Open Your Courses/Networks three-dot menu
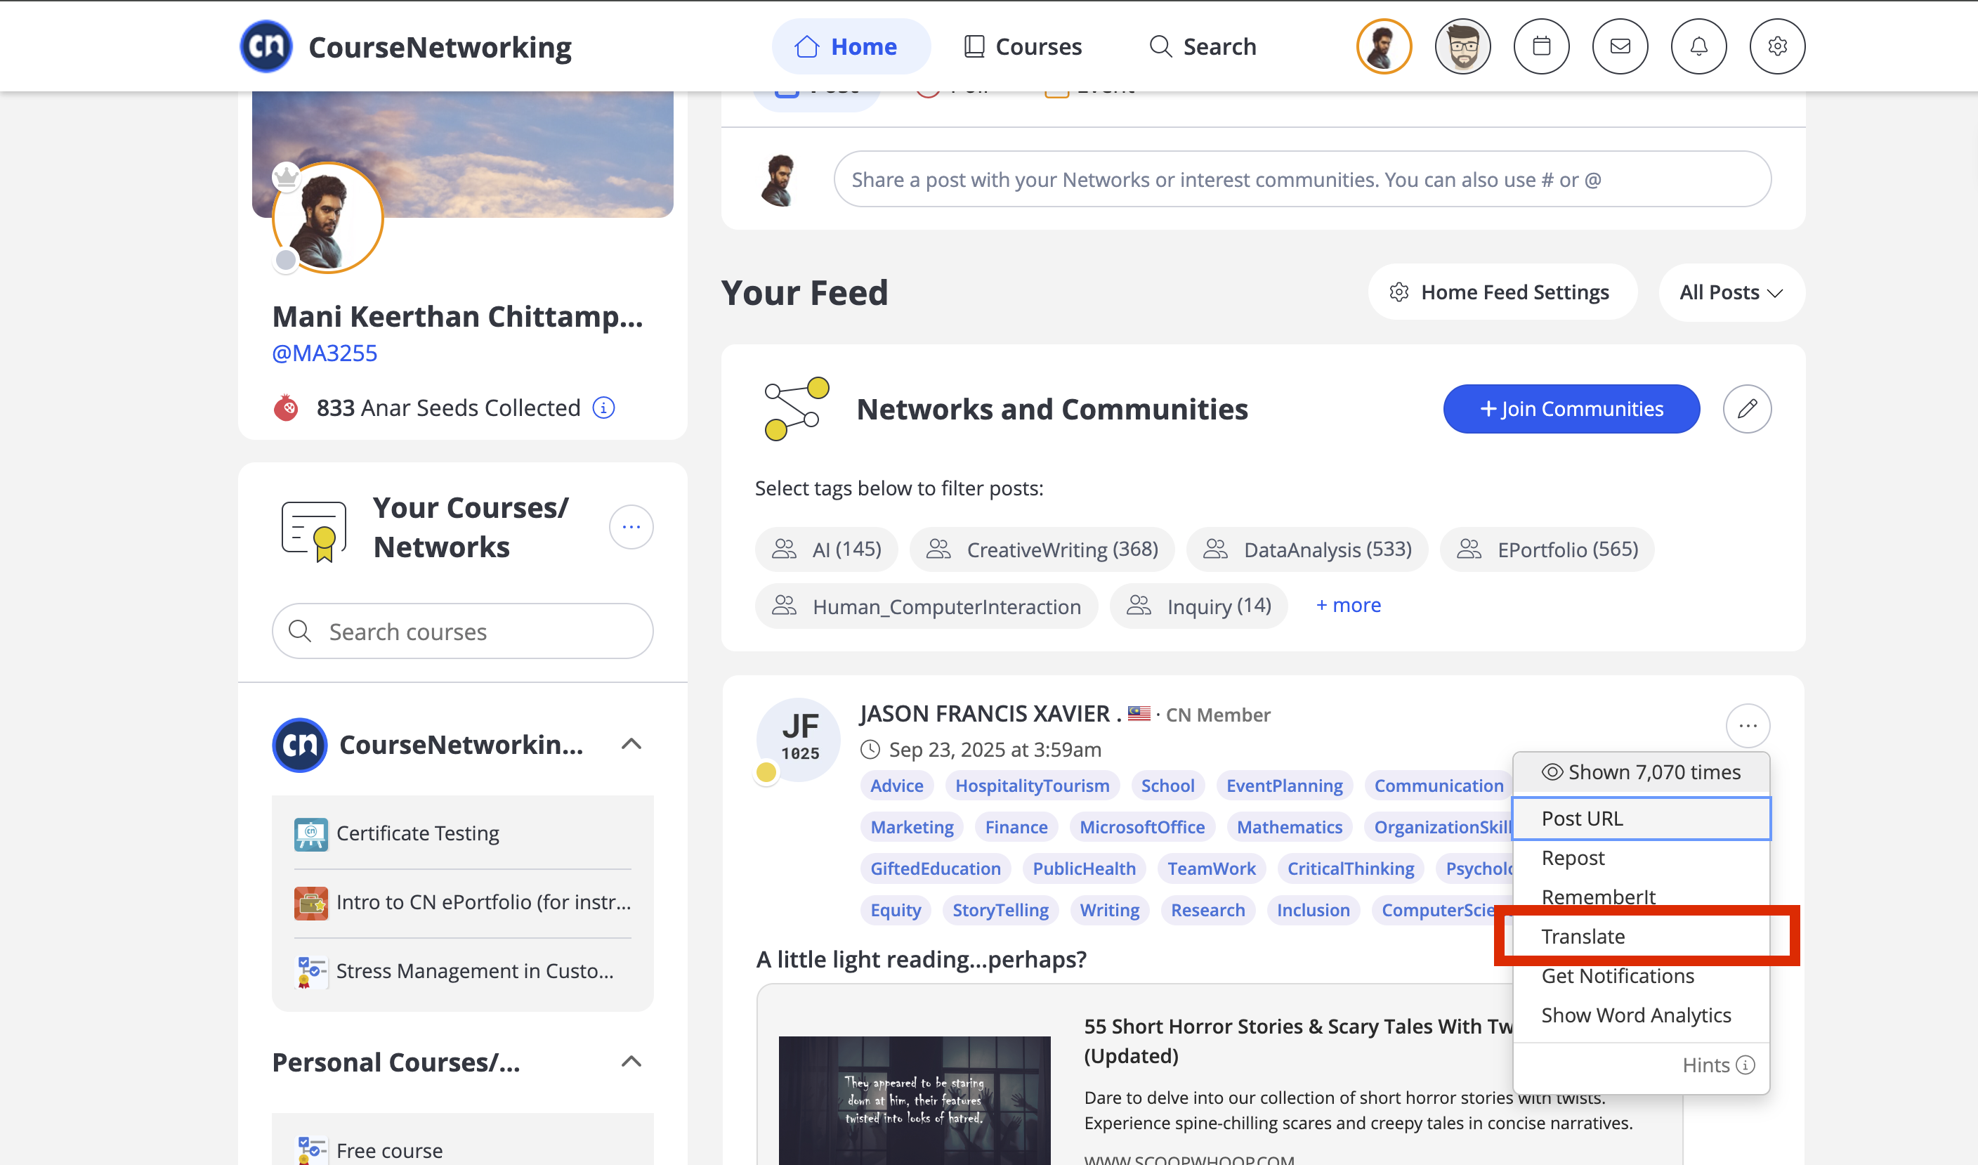Screen dimensions: 1978x1165 [x=631, y=527]
